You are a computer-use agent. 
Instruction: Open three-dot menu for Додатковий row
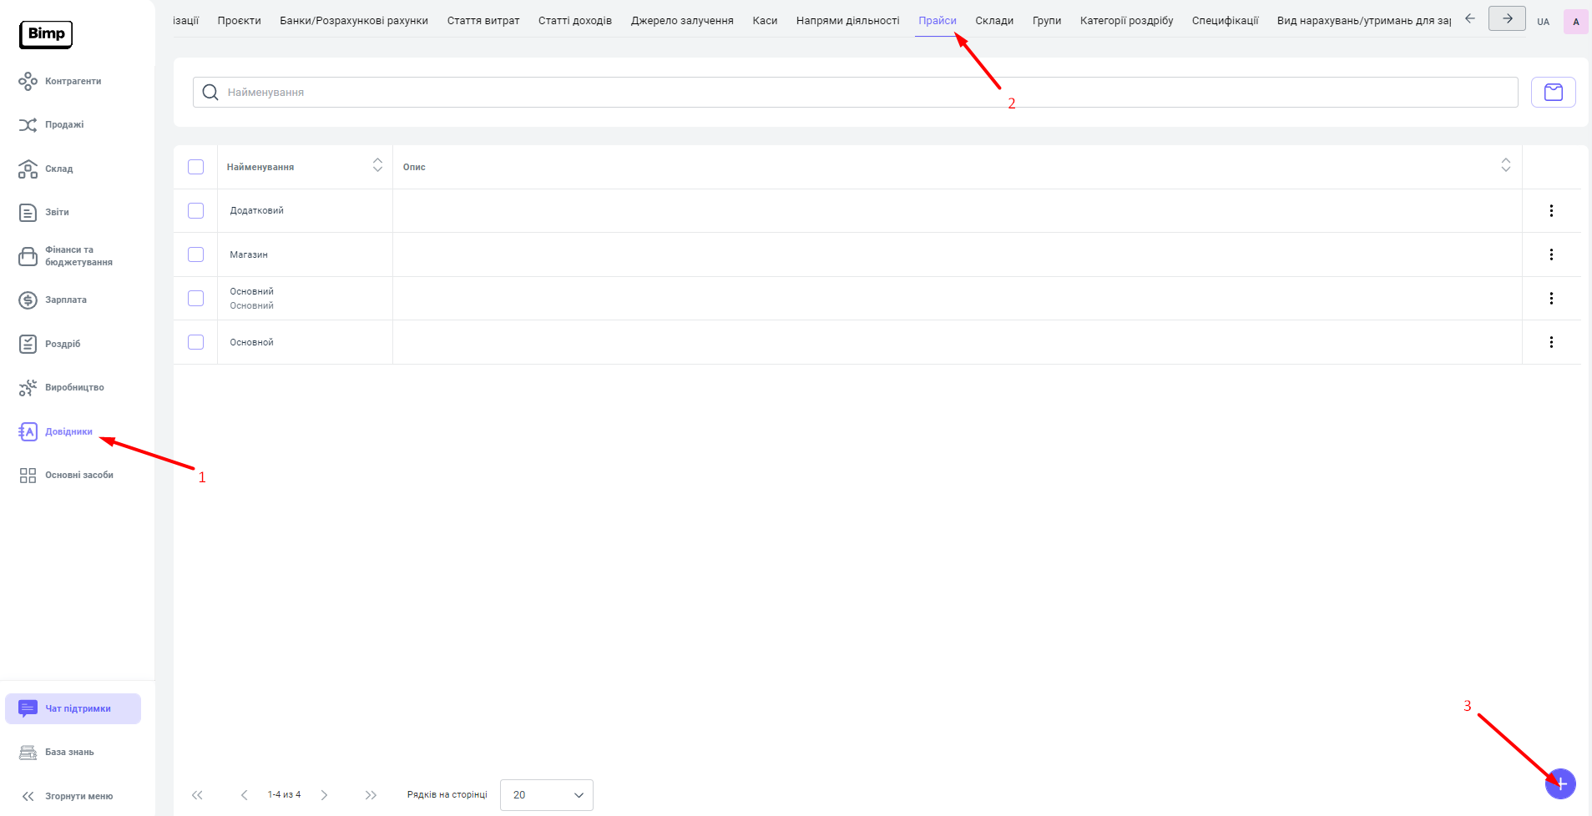pyautogui.click(x=1551, y=211)
